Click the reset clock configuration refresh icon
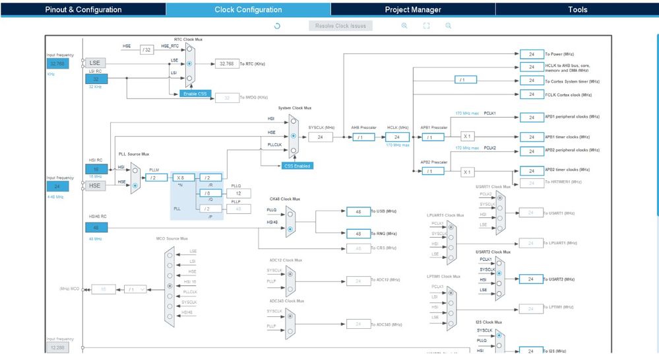The width and height of the screenshot is (659, 354). (277, 26)
